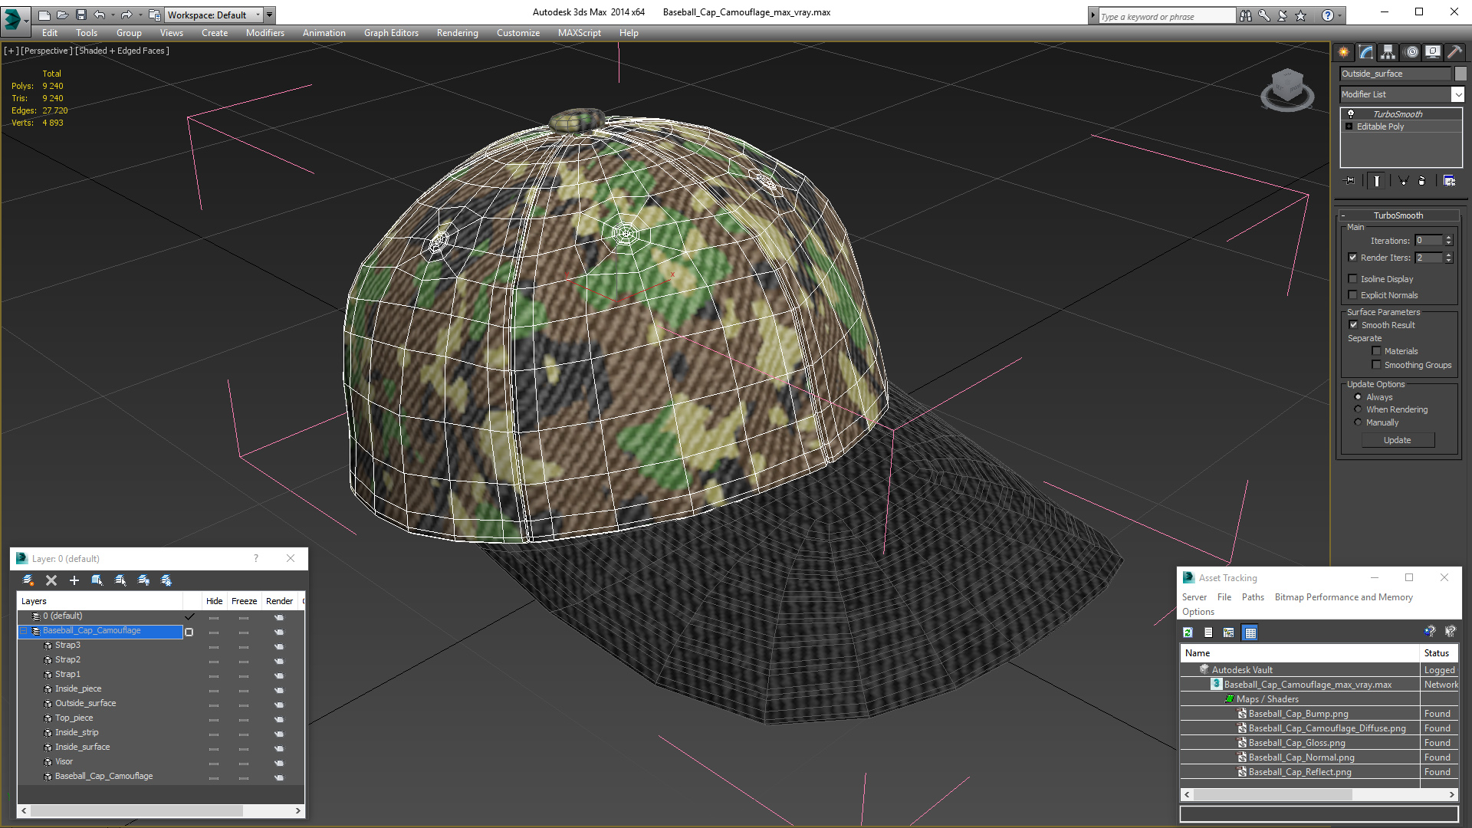This screenshot has height=828, width=1472.
Task: Expand the Editable Poly stack entry
Action: [x=1349, y=127]
